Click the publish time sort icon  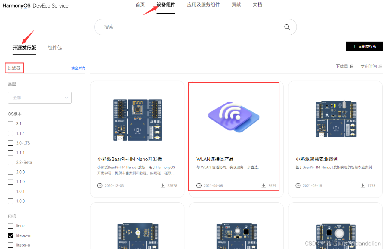[x=380, y=67]
